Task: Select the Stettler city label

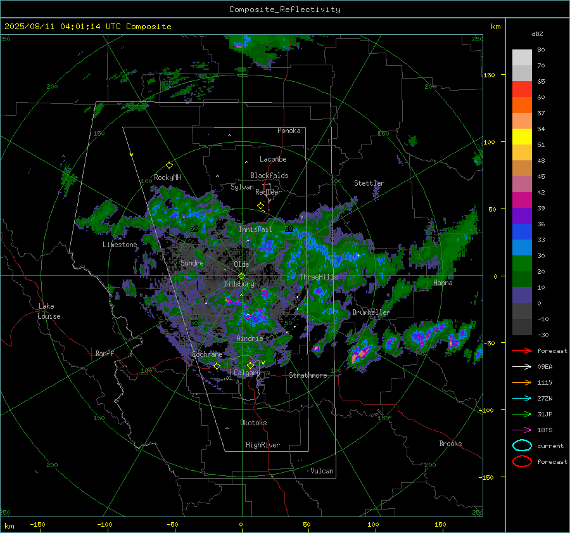Action: (369, 183)
